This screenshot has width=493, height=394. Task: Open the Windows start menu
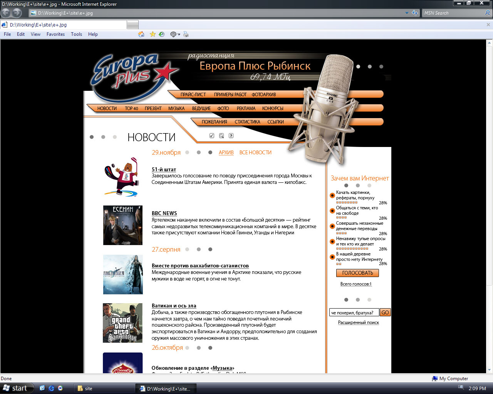17,389
